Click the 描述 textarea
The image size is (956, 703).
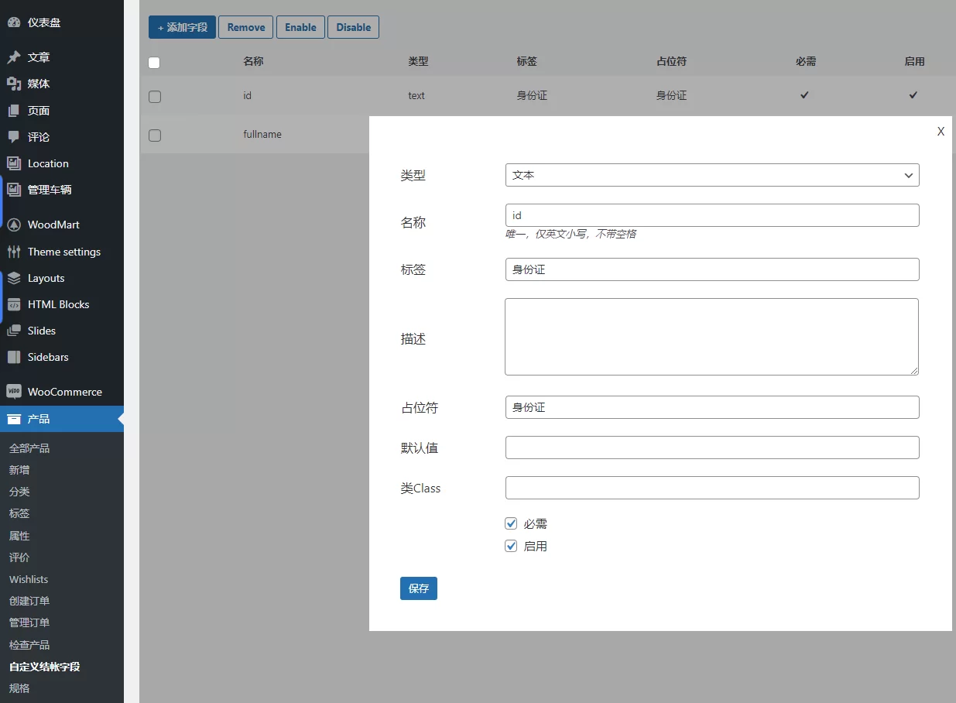[712, 337]
